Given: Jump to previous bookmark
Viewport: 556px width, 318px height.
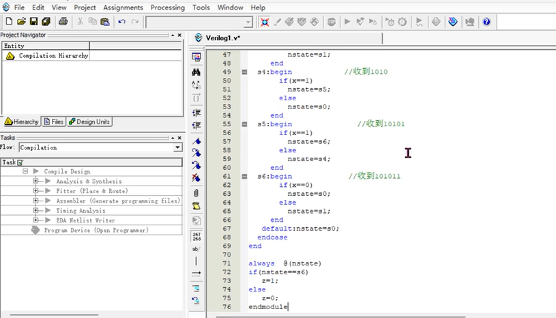Looking at the screenshot, I should coord(196,165).
